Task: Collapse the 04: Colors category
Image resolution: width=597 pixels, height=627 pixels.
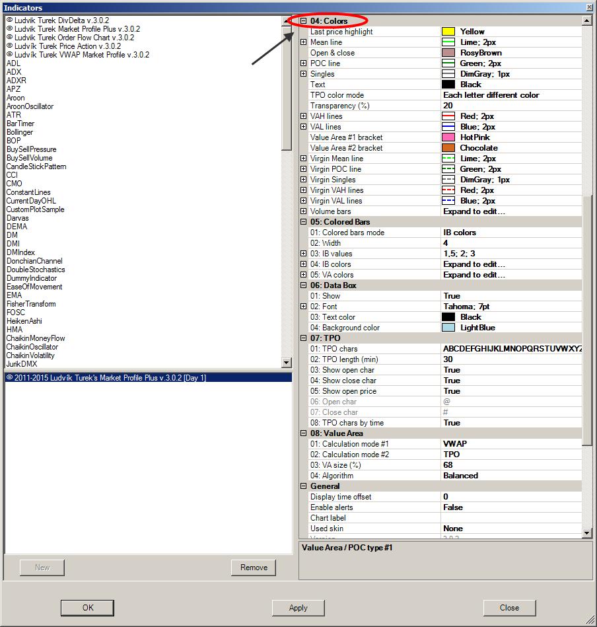Action: (303, 20)
